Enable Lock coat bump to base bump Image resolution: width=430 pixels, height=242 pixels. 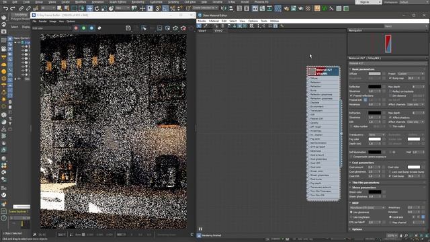(x=390, y=172)
